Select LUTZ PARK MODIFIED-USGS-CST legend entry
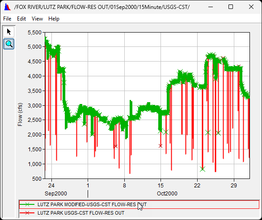Image resolution: width=262 pixels, height=220 pixels. 139,204
